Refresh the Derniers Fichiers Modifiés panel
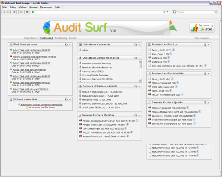Screen dimensions: 222x177 point(135,115)
